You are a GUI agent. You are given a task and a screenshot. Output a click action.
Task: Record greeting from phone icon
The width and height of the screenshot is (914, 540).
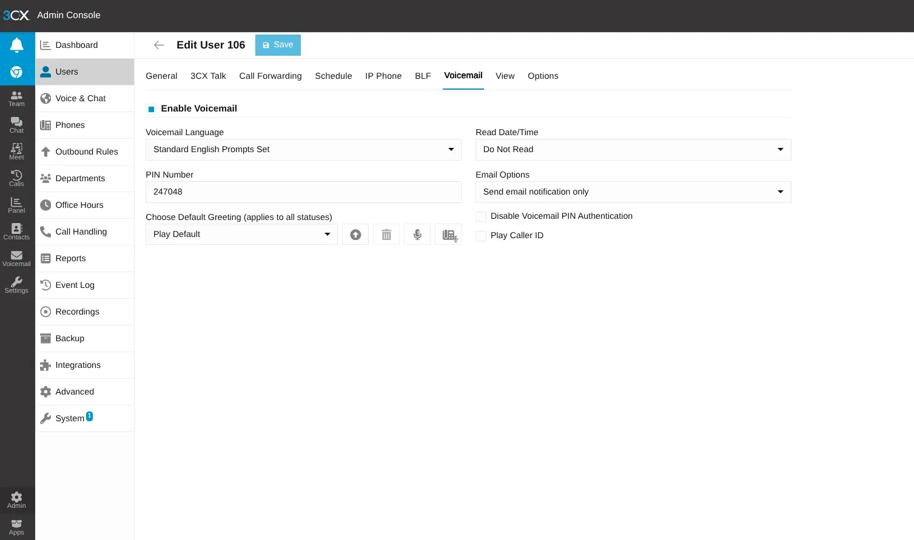[x=448, y=235]
